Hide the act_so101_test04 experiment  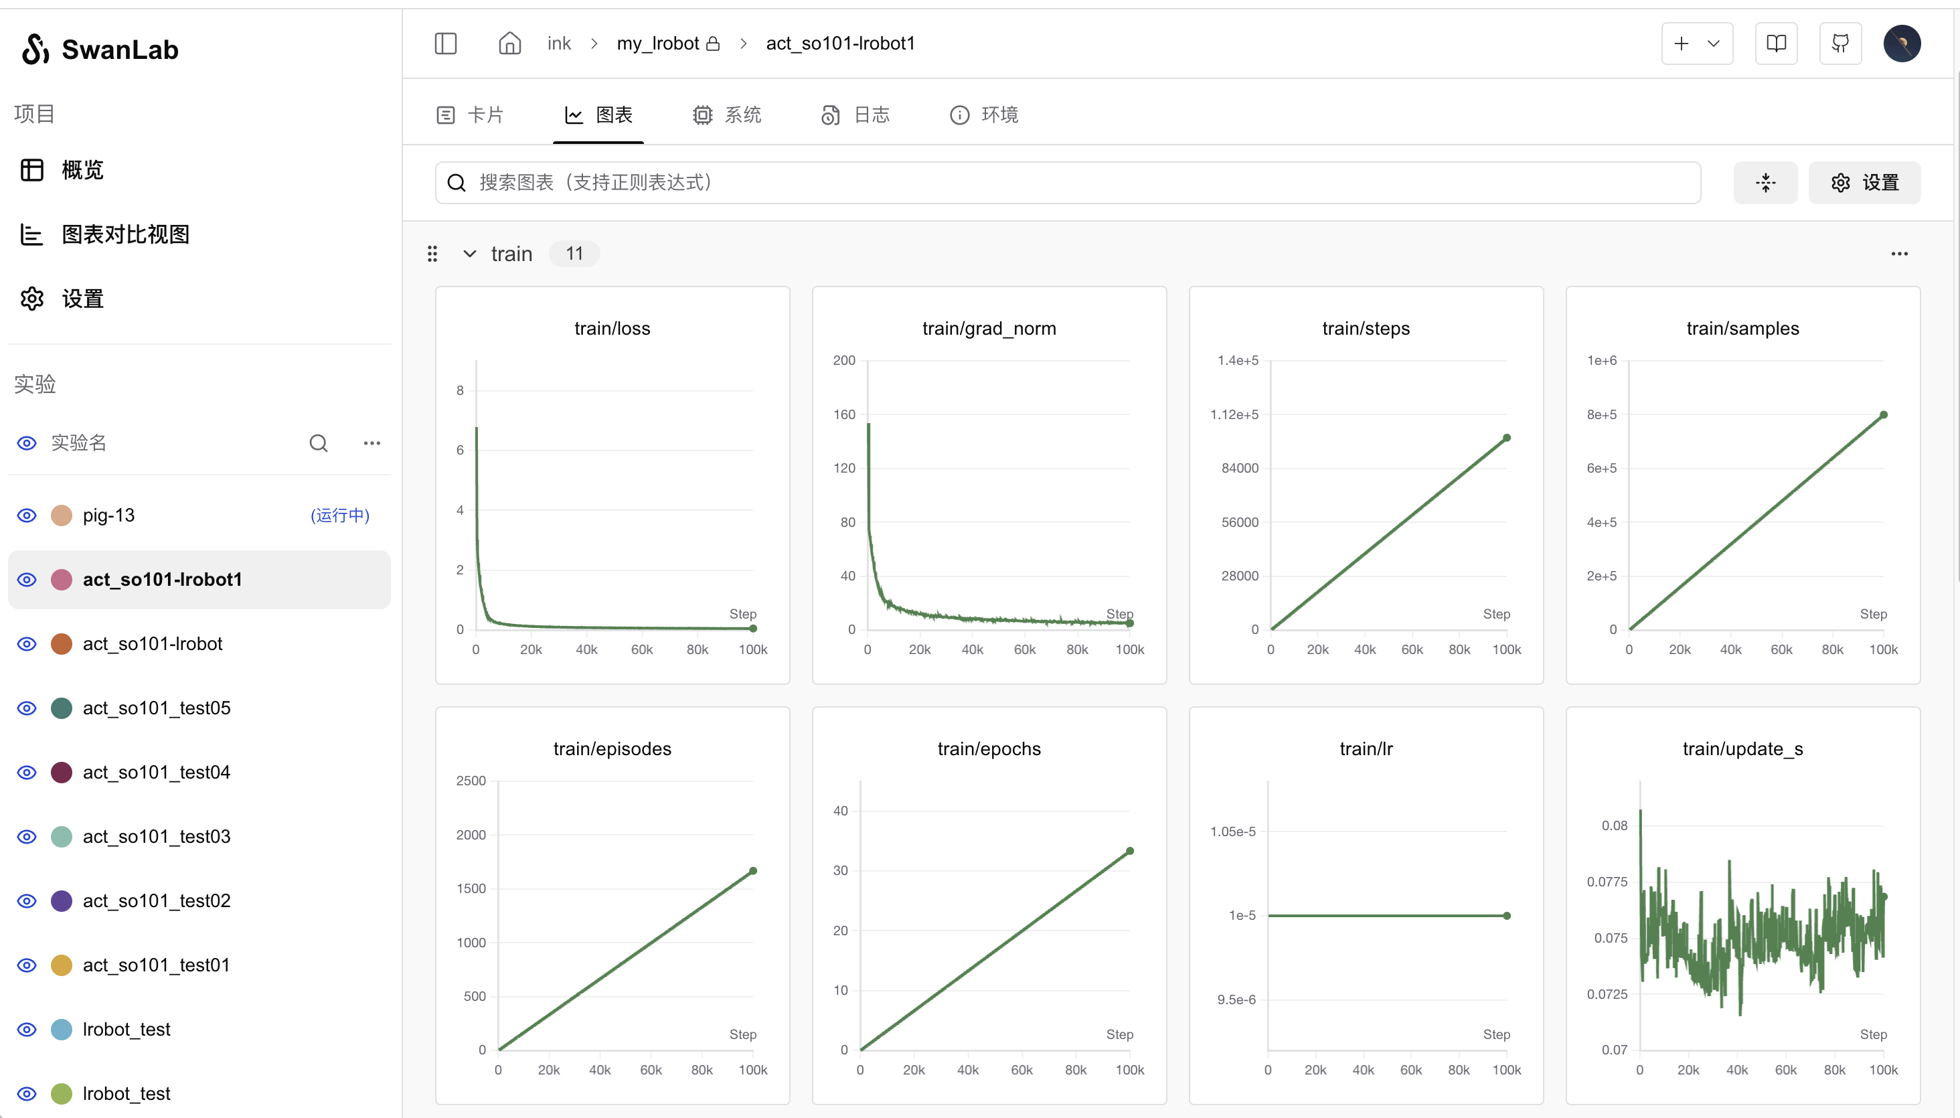[27, 773]
